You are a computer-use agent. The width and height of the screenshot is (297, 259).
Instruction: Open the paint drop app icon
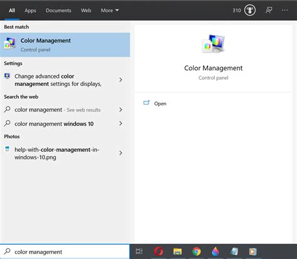[216, 251]
